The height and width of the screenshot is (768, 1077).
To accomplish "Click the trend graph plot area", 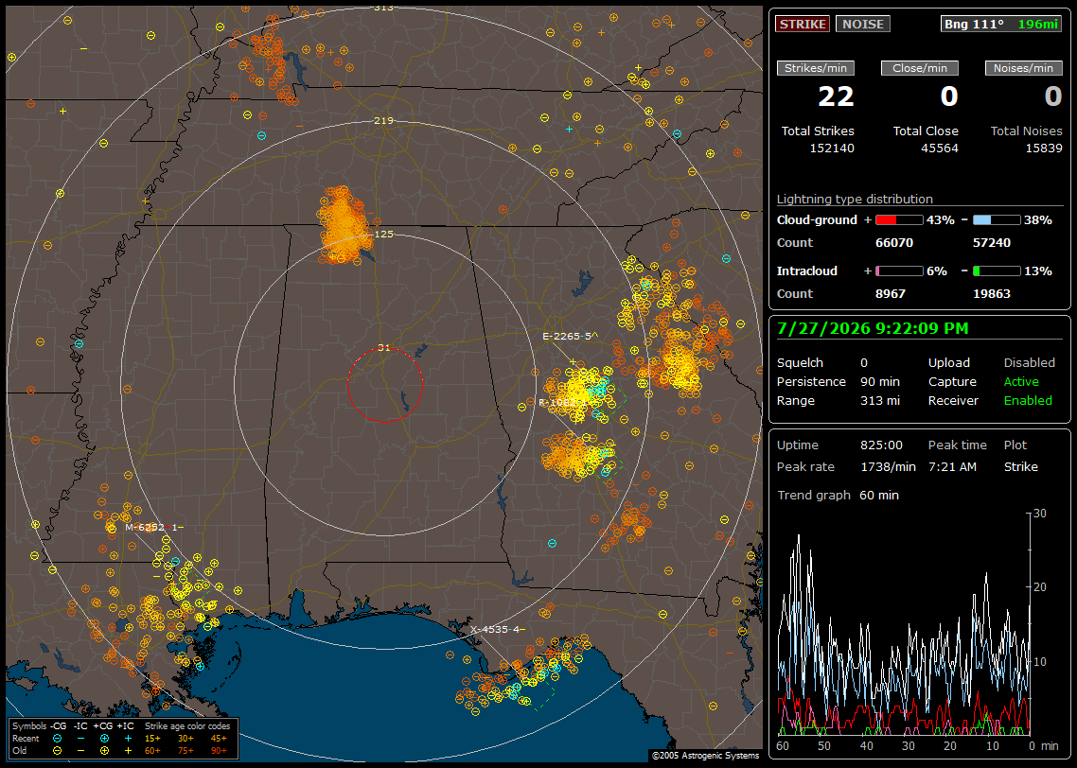I will tap(904, 623).
